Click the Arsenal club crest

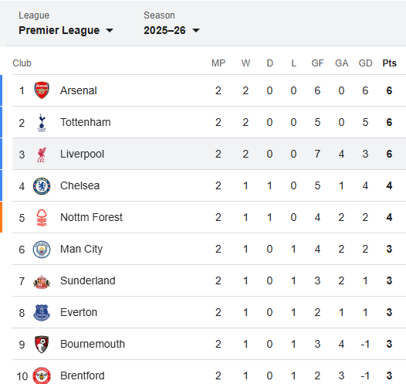tap(42, 90)
